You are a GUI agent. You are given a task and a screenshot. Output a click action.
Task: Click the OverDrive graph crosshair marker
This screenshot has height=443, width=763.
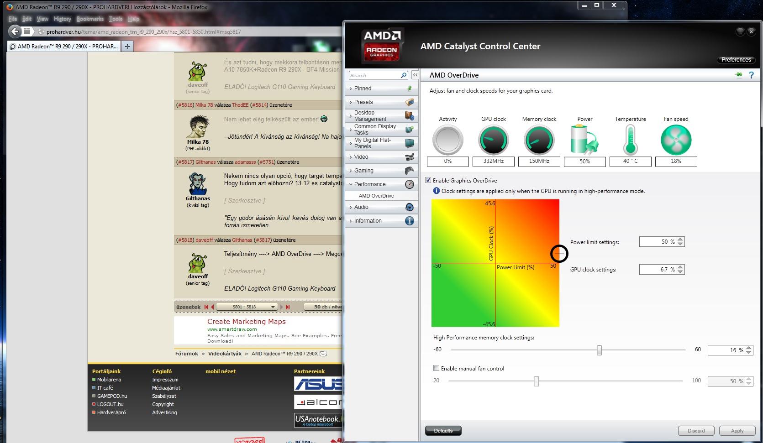559,254
